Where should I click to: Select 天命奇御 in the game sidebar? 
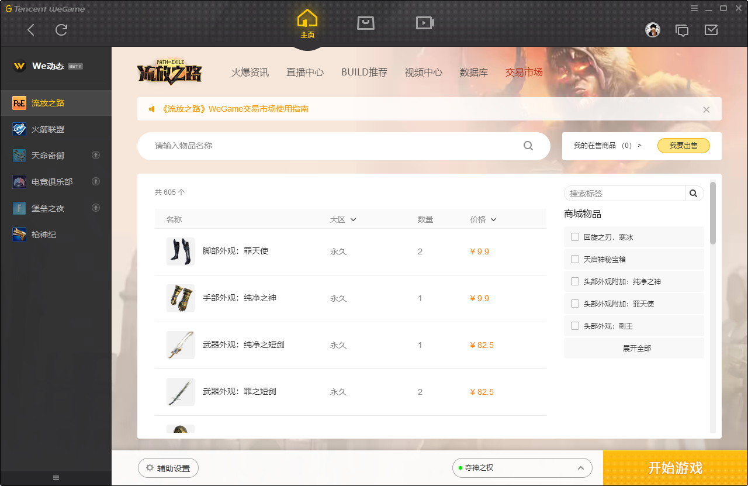click(56, 156)
